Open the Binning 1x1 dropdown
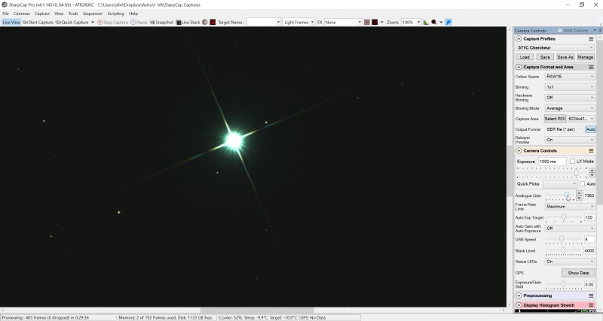Screen dimensions: 603x321 pyautogui.click(x=570, y=87)
